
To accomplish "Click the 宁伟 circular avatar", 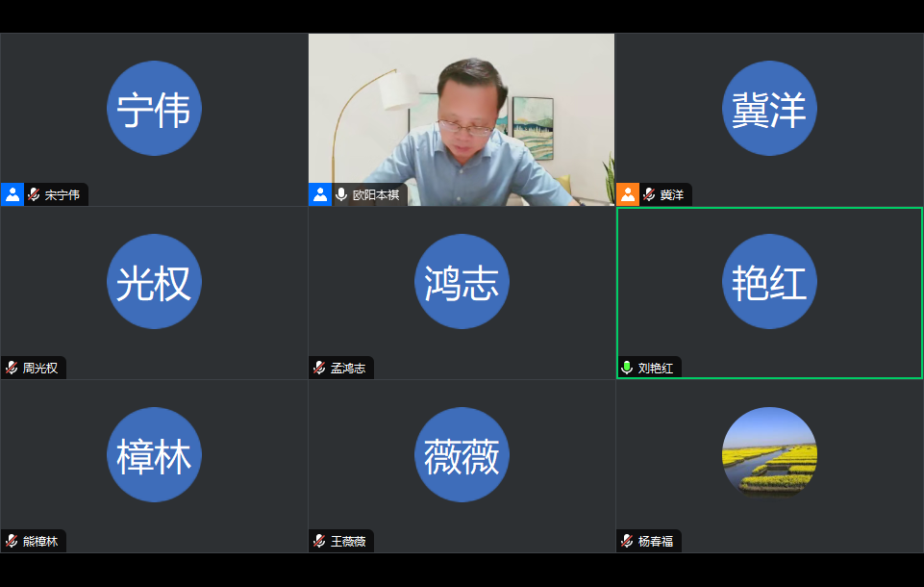I will coord(154,109).
